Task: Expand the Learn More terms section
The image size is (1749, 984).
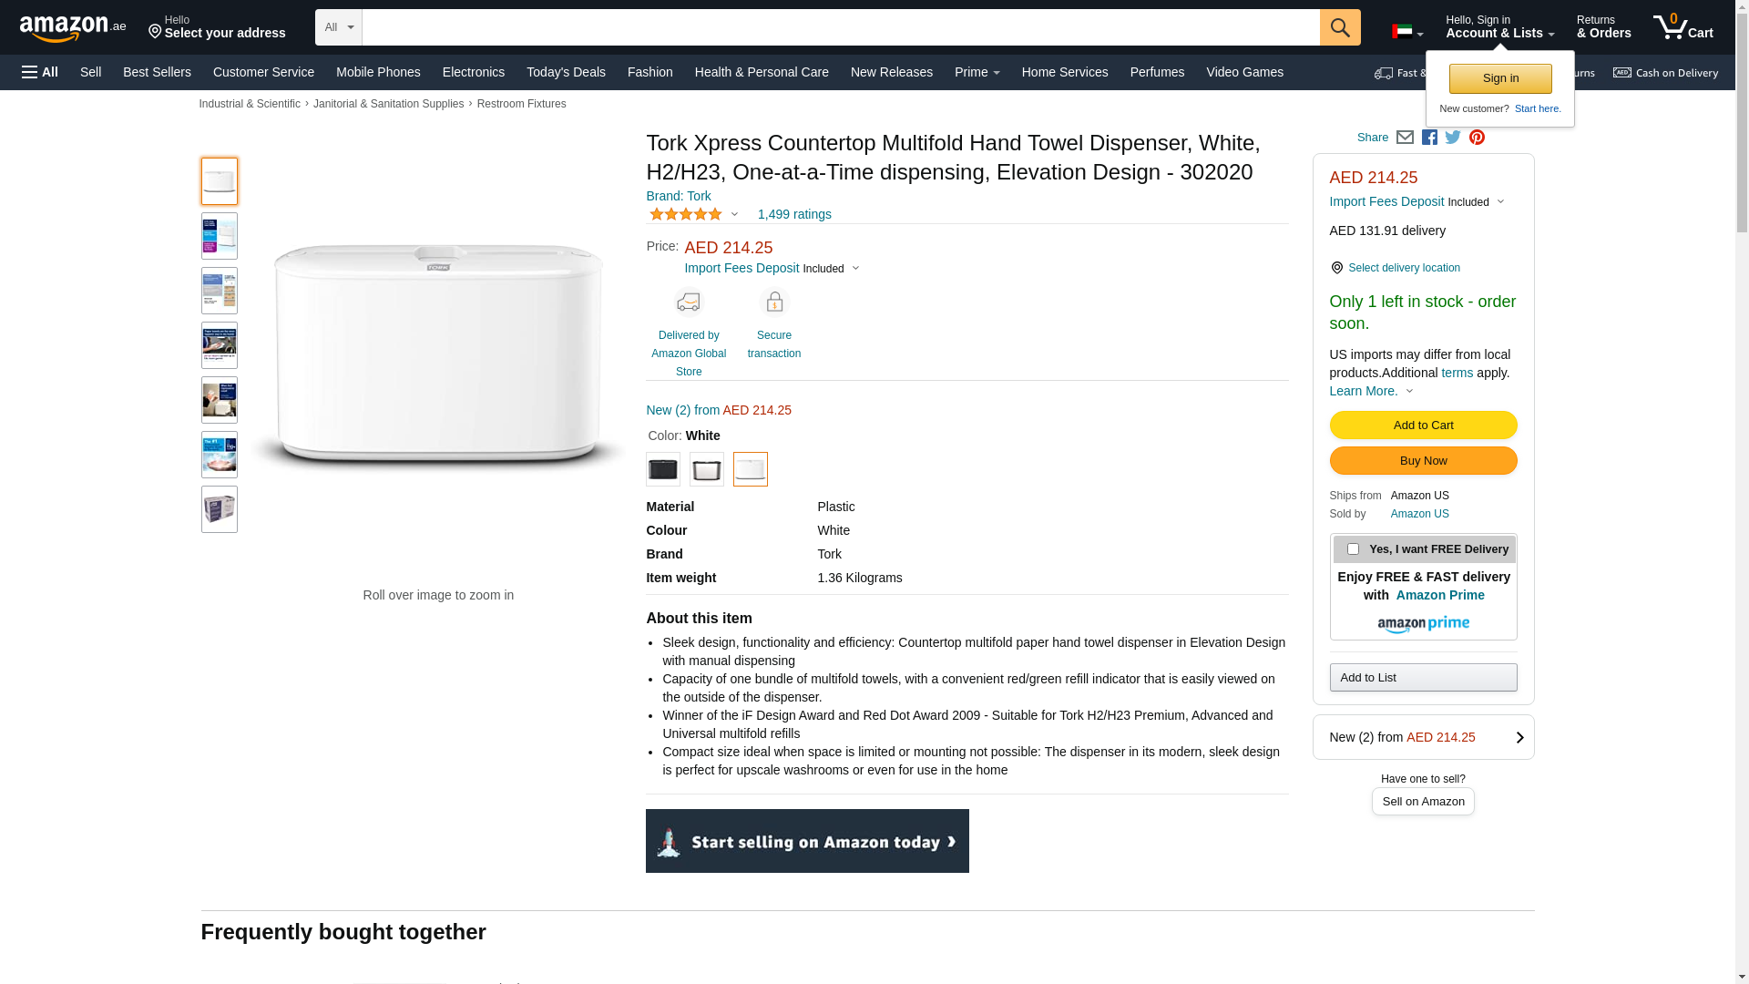Action: [x=1371, y=391]
